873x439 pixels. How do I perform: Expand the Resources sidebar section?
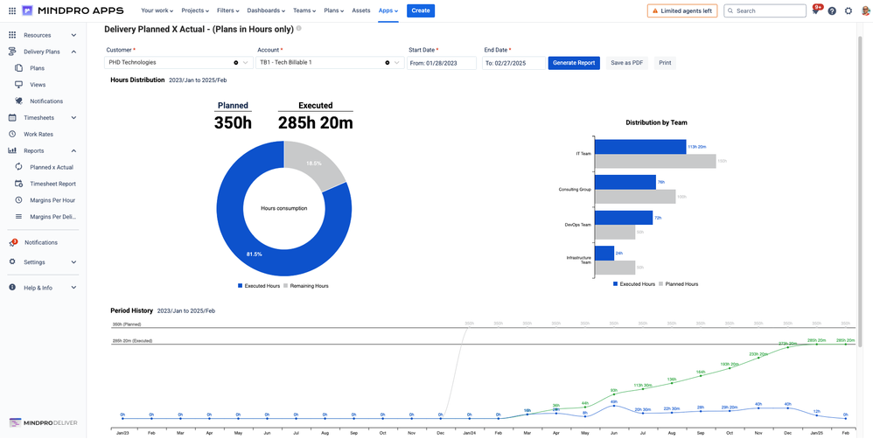pyautogui.click(x=73, y=35)
